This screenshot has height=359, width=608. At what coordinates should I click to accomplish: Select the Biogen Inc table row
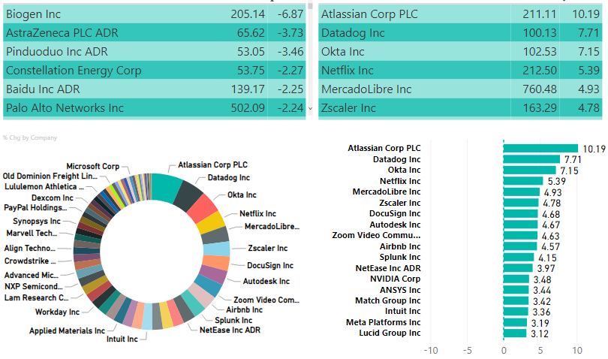155,14
